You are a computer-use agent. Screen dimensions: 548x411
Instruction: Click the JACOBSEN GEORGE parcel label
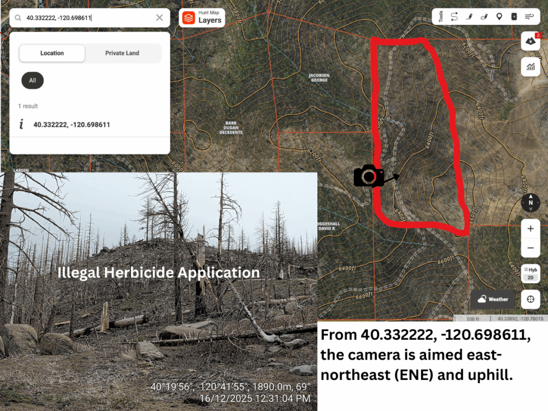(319, 78)
